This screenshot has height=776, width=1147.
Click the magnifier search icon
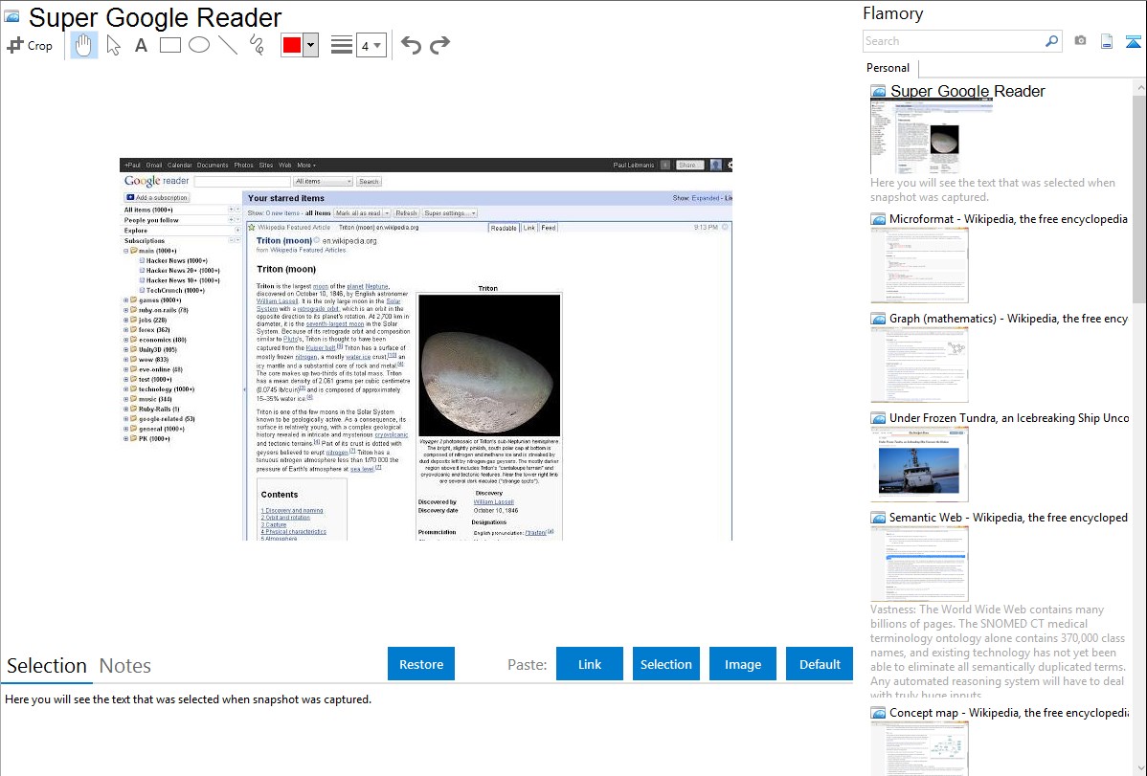click(1051, 41)
